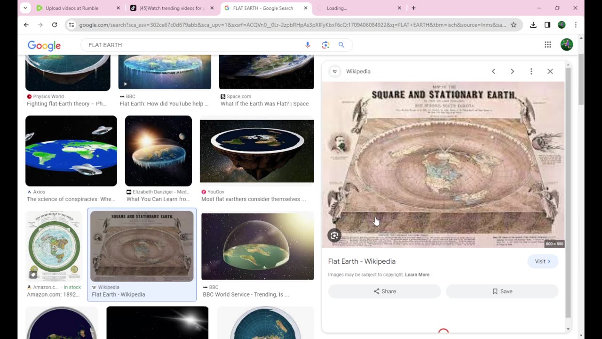Go back to previous page

(26, 25)
